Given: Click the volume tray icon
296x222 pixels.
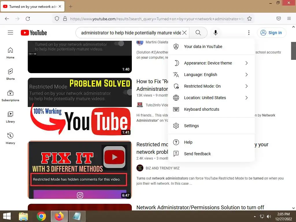Looking at the screenshot, I should [269, 217].
